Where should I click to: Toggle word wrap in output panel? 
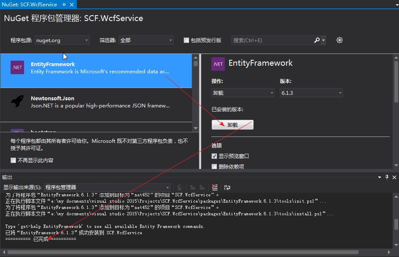click(227, 187)
